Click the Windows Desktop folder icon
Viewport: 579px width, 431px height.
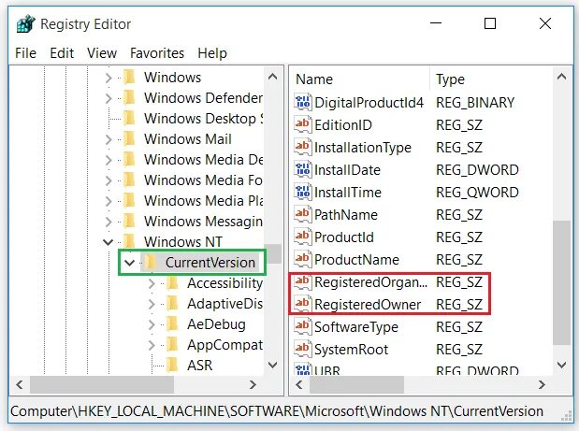coord(129,119)
